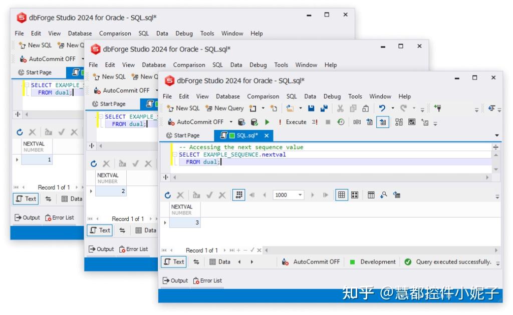Switch to Start Page tab in front window
The height and width of the screenshot is (315, 513).
(183, 135)
